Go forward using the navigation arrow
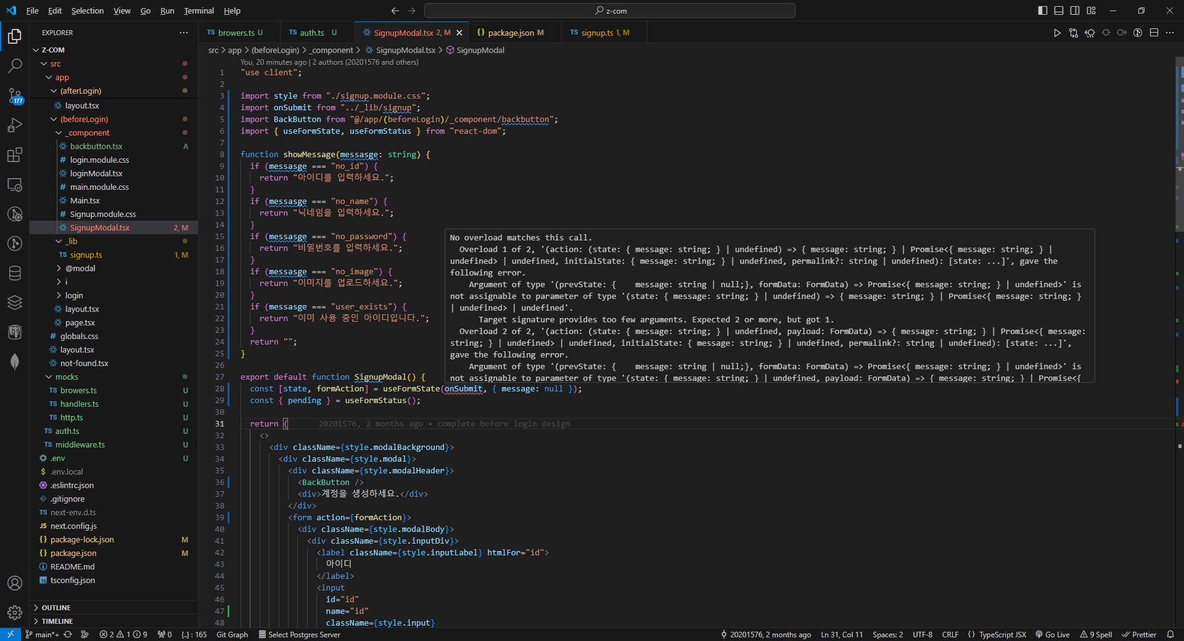Image resolution: width=1184 pixels, height=641 pixels. point(412,10)
